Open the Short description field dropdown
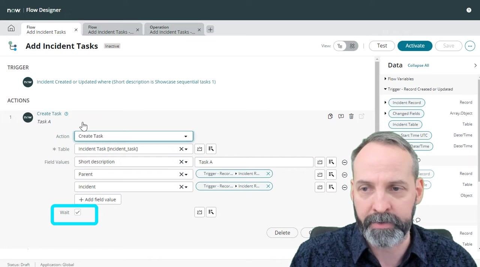480x267 pixels. pos(186,162)
